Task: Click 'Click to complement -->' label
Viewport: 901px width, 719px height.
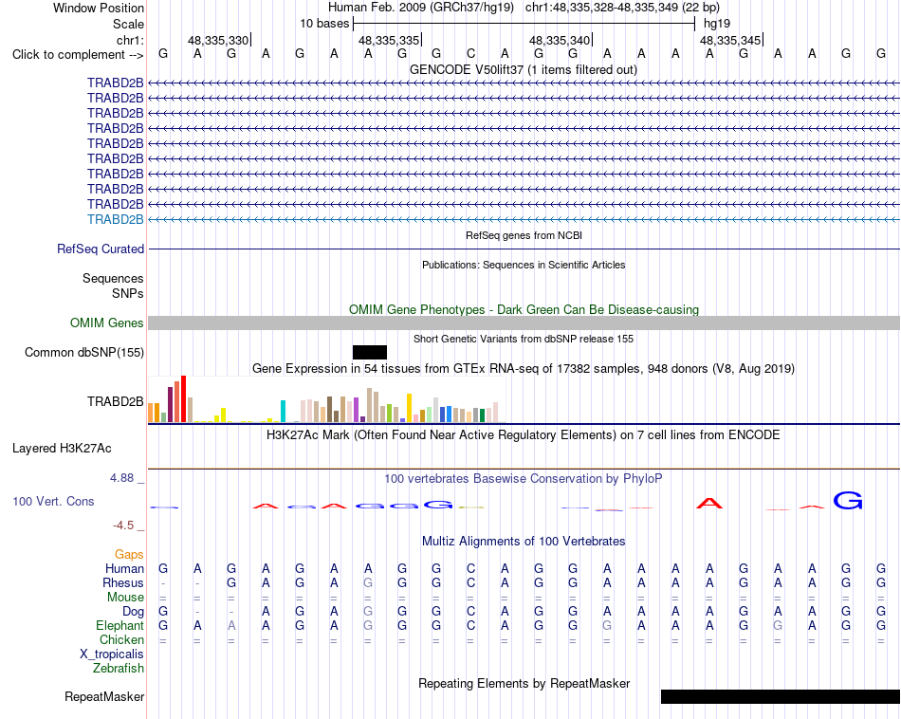Action: (x=78, y=55)
